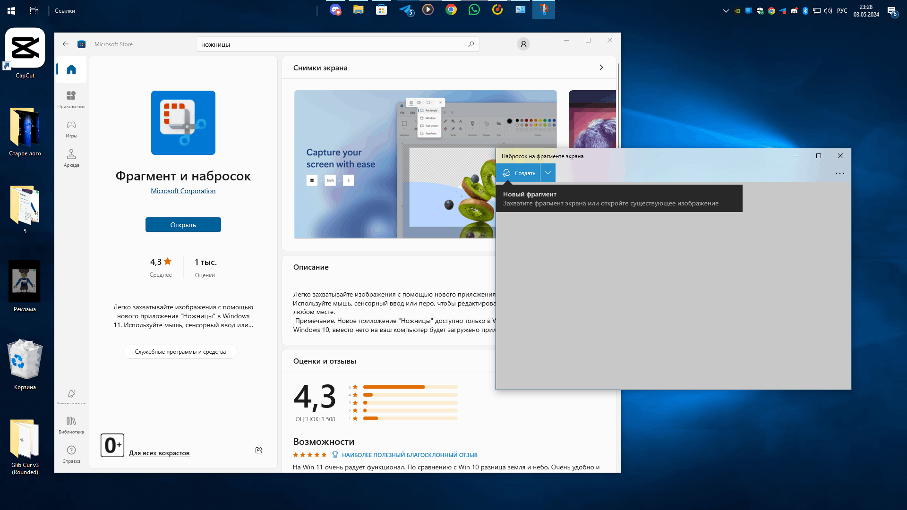907x510 pixels.
Task: Open Аркада section in Store sidebar
Action: [71, 158]
